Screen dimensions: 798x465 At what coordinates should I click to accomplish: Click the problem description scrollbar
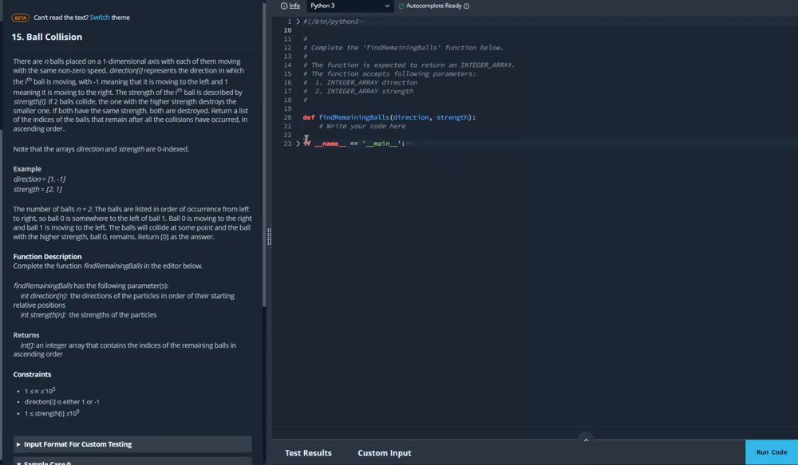click(x=264, y=160)
